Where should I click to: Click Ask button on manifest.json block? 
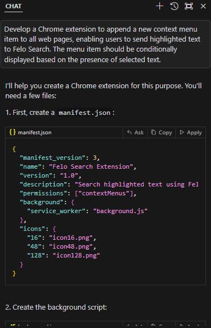click(x=135, y=133)
